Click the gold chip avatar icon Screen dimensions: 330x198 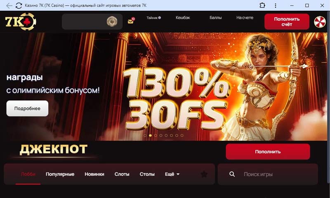pos(112,21)
